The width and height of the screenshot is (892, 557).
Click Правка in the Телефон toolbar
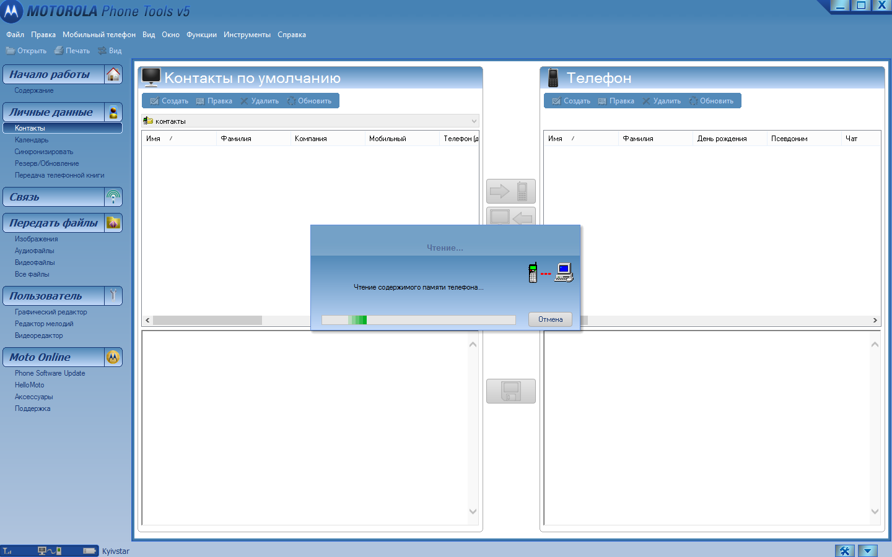[x=616, y=101]
